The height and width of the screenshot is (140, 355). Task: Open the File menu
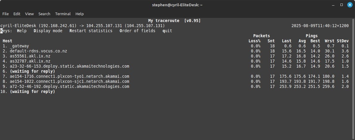[x=5, y=14]
